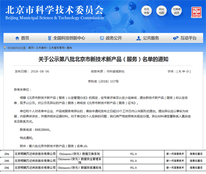Click the V3.0 cell in row 295
Image resolution: width=206 pixels, height=174 pixels.
(133, 161)
